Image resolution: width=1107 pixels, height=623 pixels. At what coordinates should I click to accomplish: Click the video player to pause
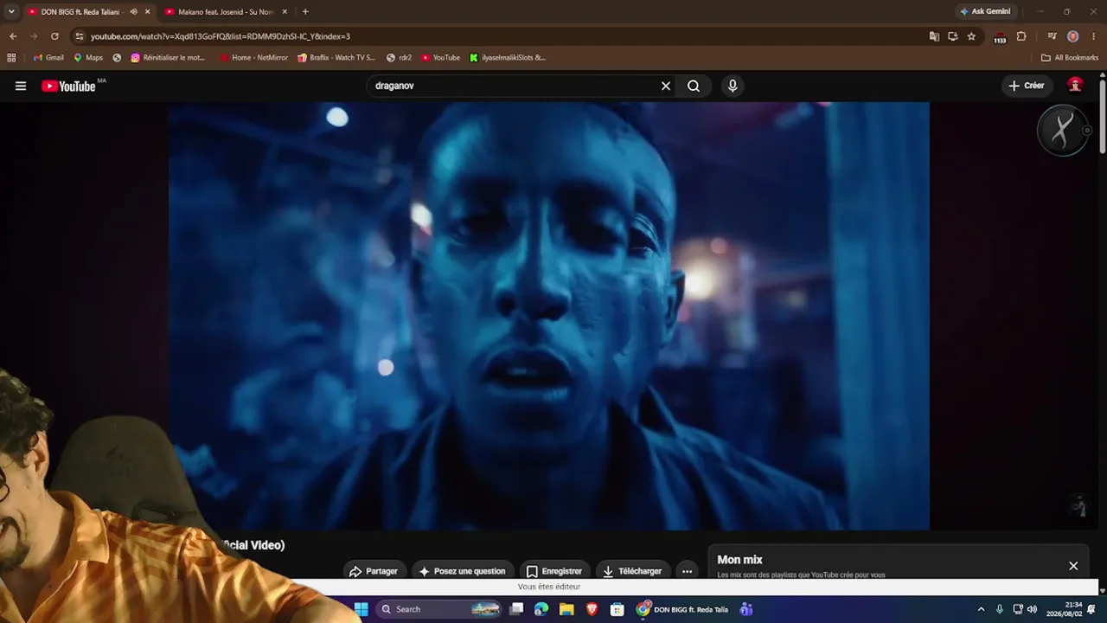click(549, 316)
